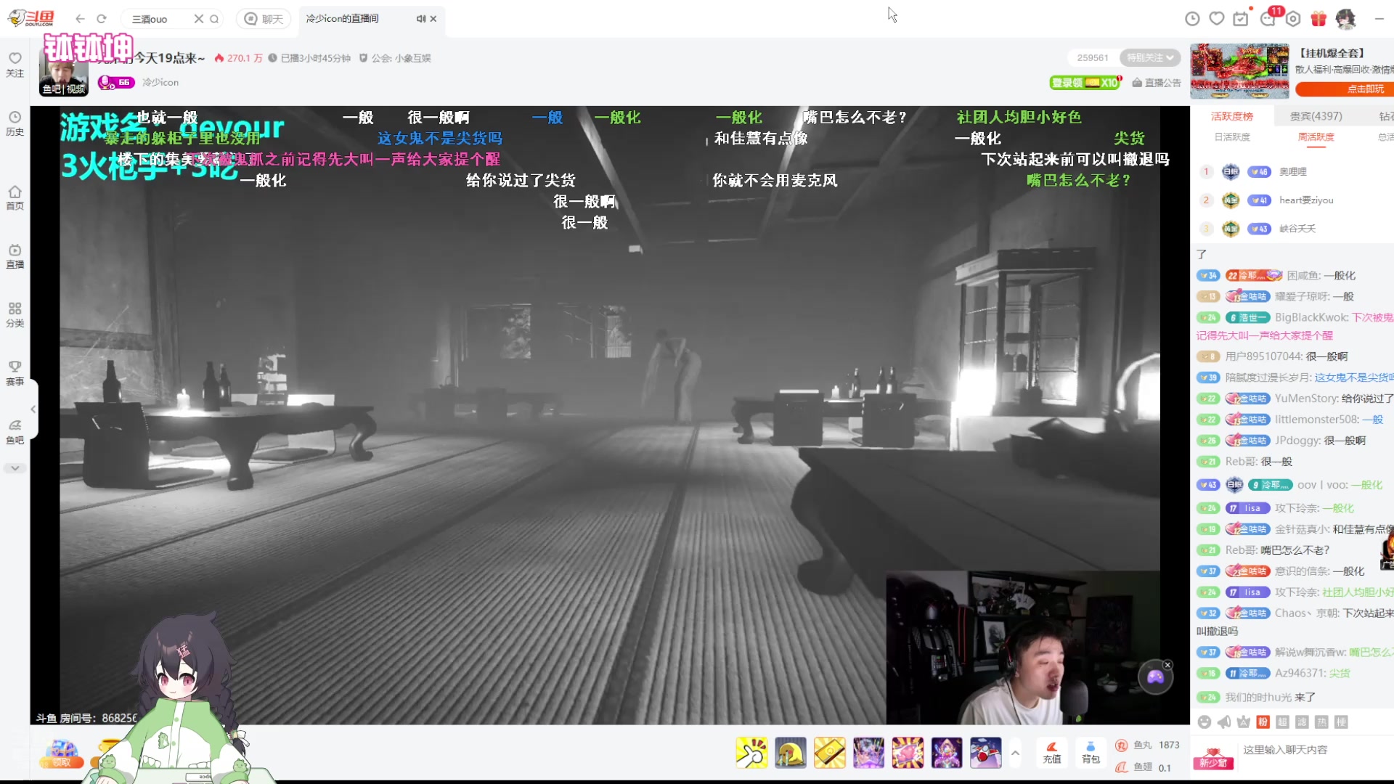Open 历史 history in left sidebar

[15, 123]
